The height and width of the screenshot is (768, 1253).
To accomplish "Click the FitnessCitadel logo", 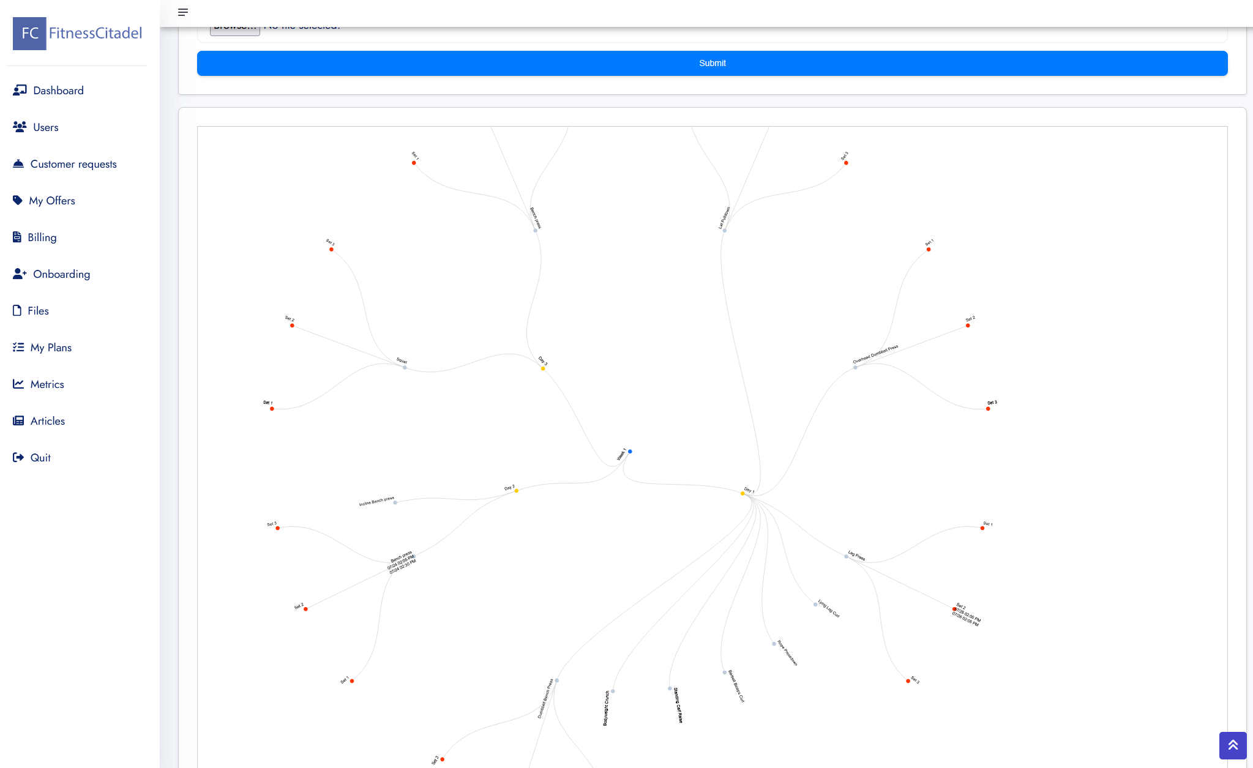I will point(77,33).
